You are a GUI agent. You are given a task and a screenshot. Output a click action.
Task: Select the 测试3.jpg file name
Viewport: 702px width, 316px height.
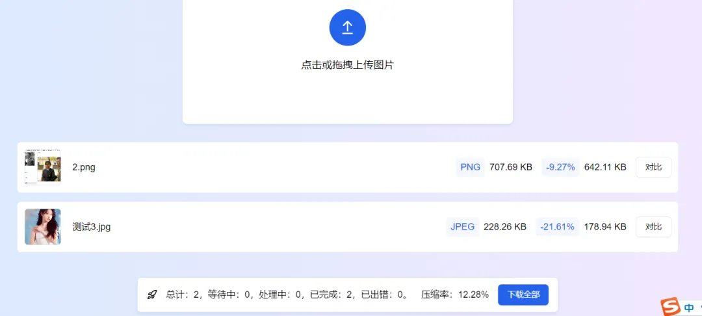click(x=92, y=227)
